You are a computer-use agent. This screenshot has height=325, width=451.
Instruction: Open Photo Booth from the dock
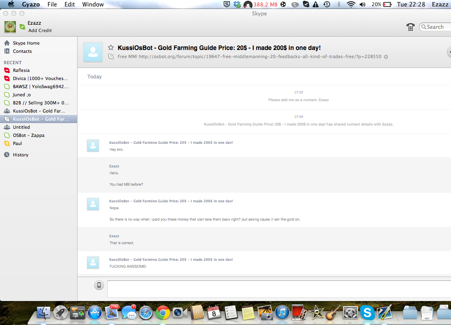coord(299,312)
